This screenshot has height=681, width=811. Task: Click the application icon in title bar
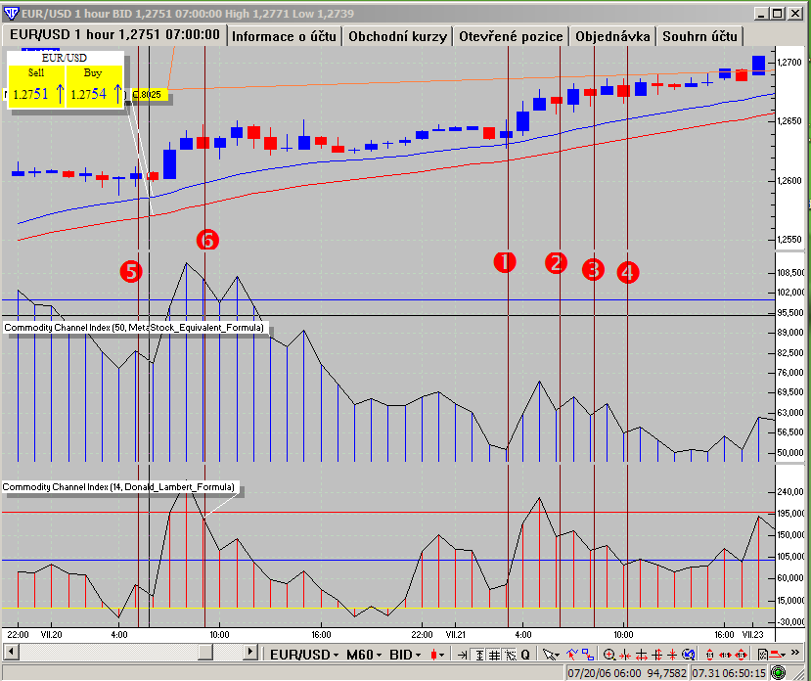tap(11, 13)
